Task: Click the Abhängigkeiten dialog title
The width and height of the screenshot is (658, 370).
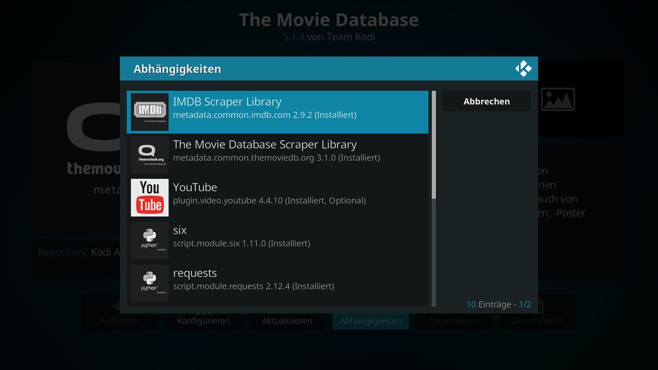Action: [x=177, y=69]
